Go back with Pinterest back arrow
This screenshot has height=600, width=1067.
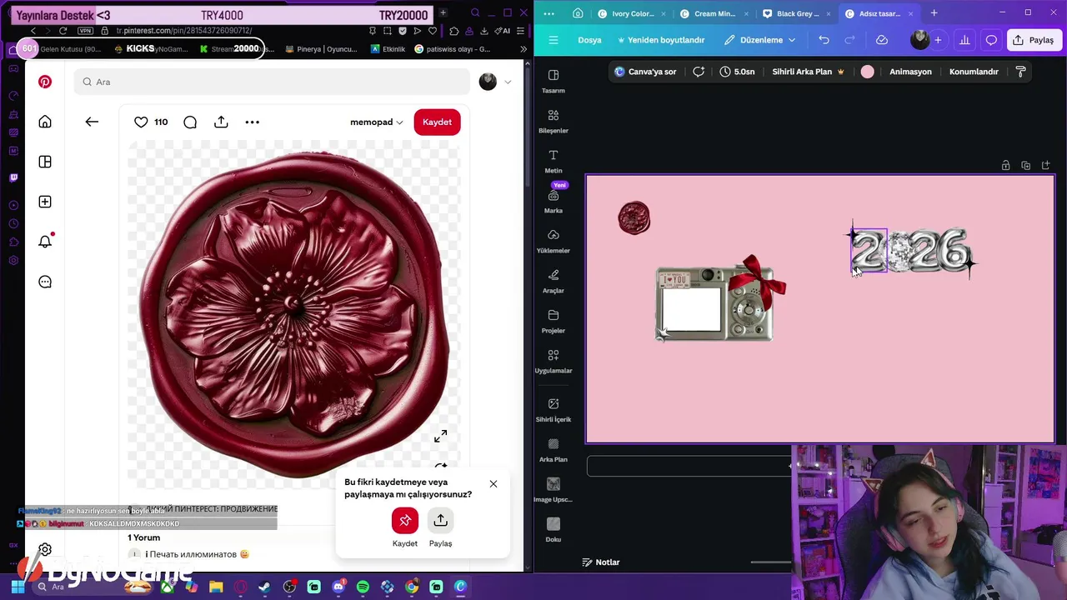pos(92,122)
